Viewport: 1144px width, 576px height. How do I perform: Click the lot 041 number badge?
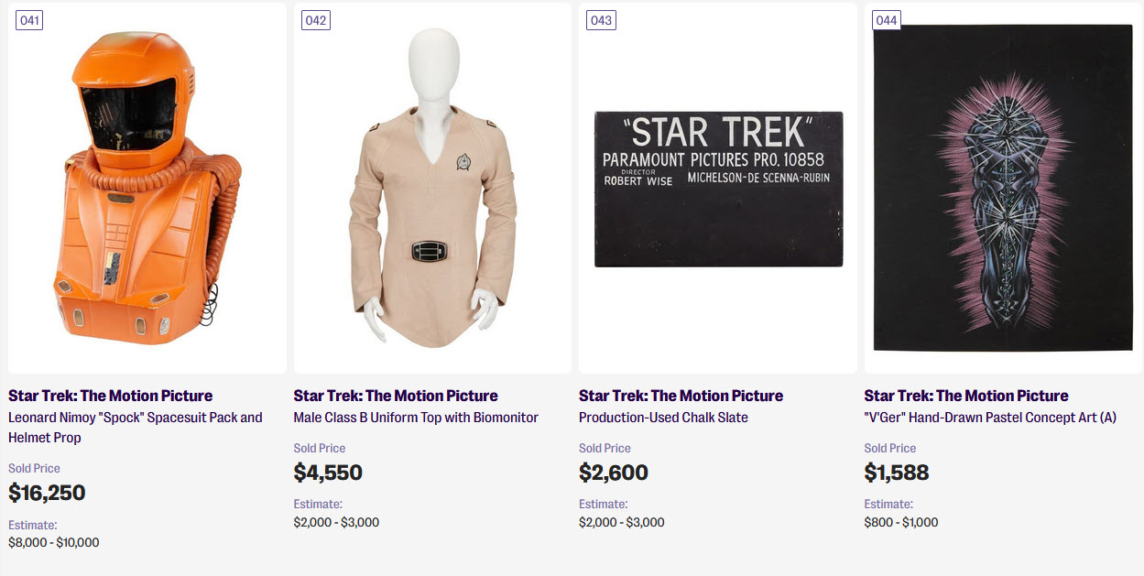click(x=30, y=20)
